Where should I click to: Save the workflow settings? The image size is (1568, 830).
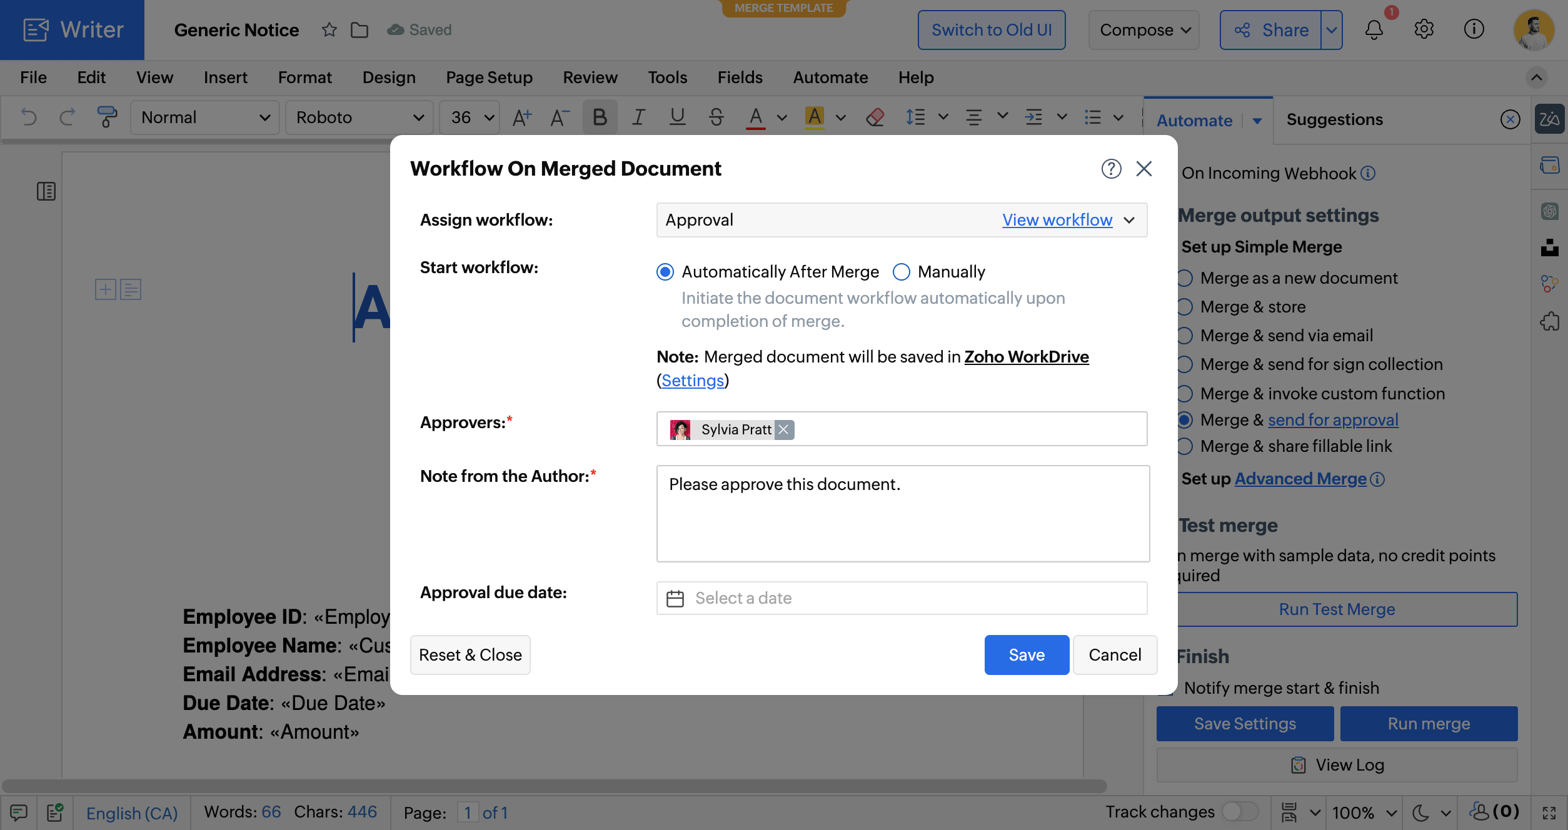coord(1027,655)
